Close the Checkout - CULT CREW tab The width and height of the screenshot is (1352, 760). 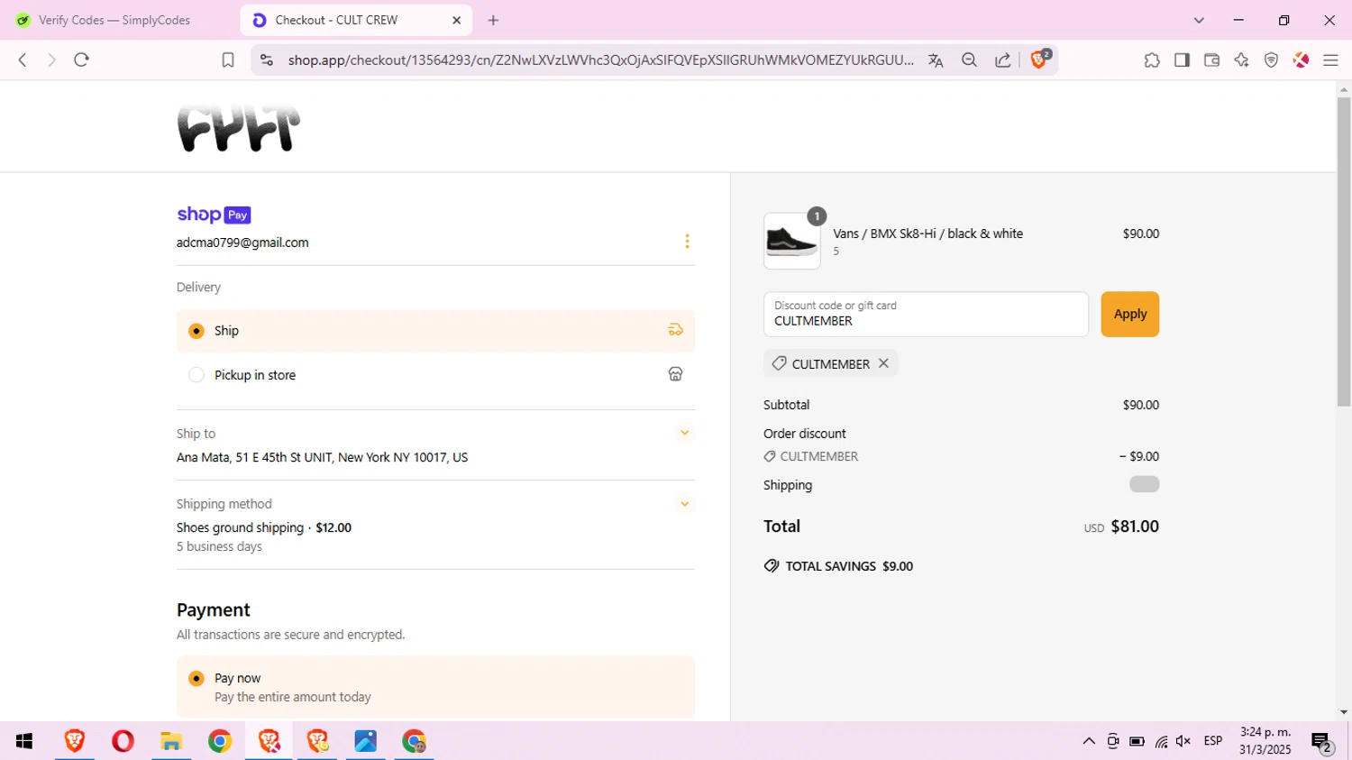pyautogui.click(x=456, y=20)
